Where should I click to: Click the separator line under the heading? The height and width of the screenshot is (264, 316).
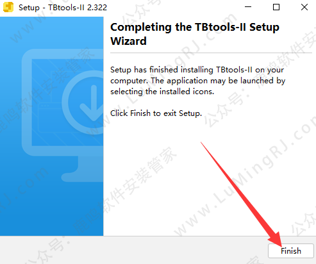211,53
